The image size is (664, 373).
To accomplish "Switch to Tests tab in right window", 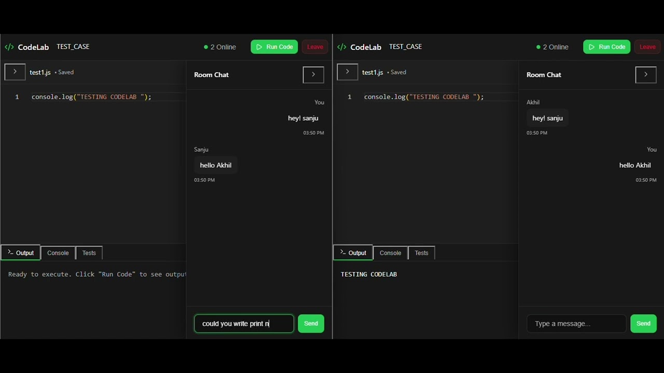I will 422,253.
